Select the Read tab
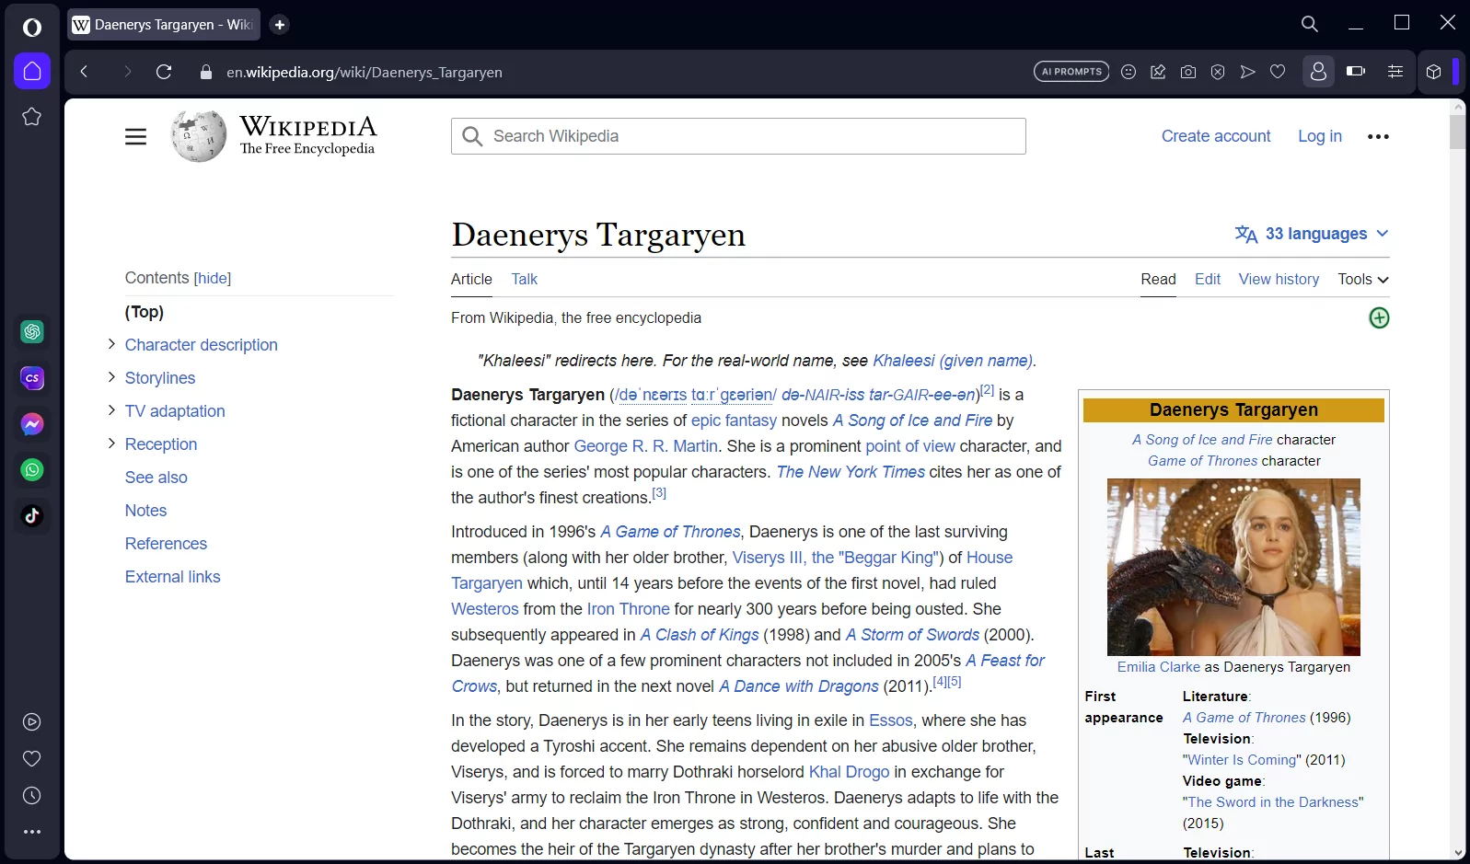The height and width of the screenshot is (864, 1470). (1158, 280)
